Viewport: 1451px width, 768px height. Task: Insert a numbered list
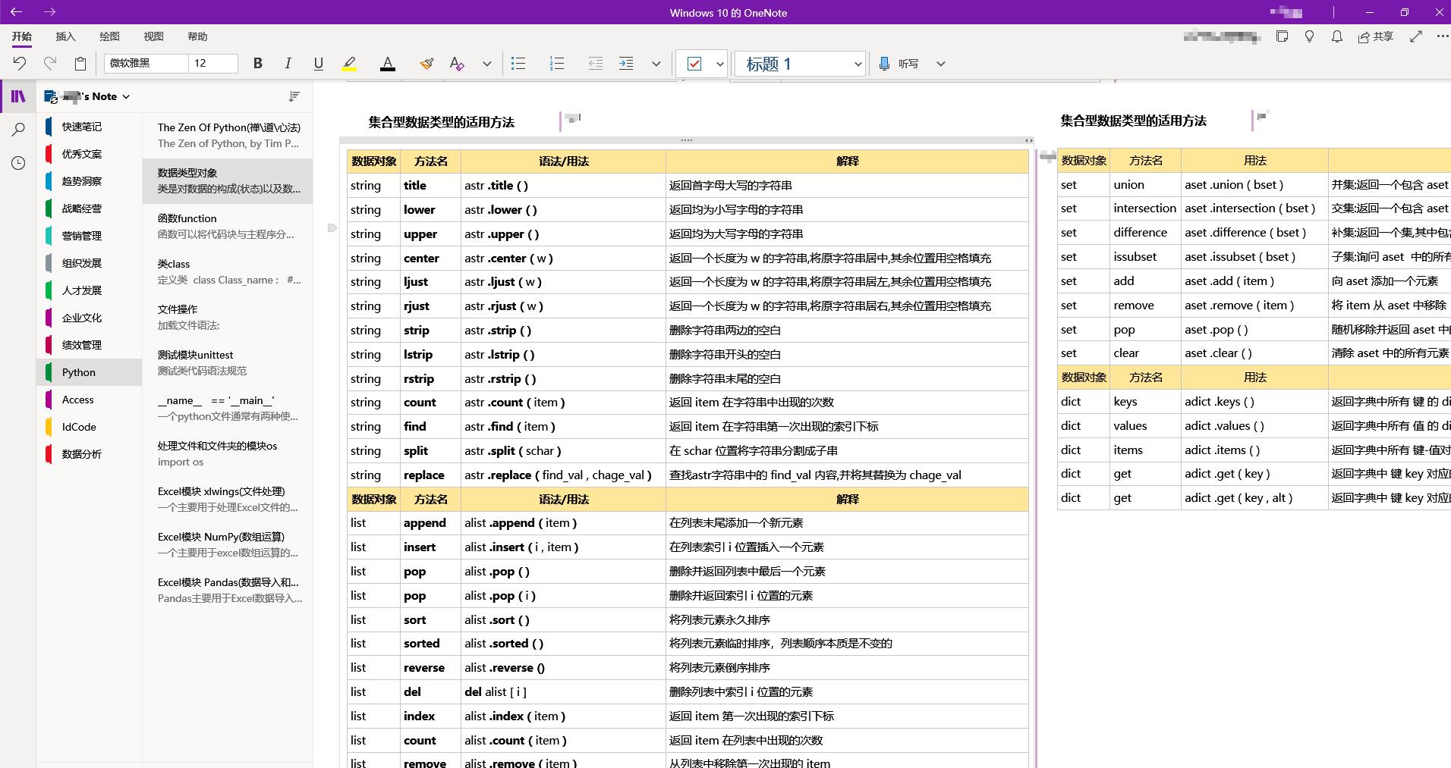tap(557, 64)
